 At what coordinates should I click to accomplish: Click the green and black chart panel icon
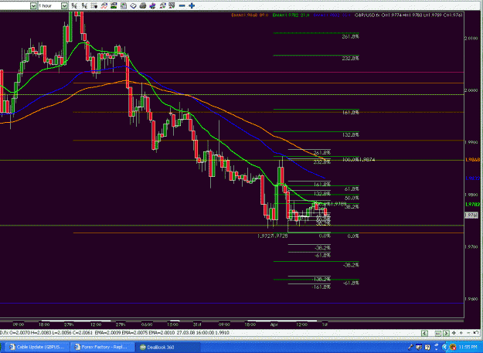(x=114, y=6)
